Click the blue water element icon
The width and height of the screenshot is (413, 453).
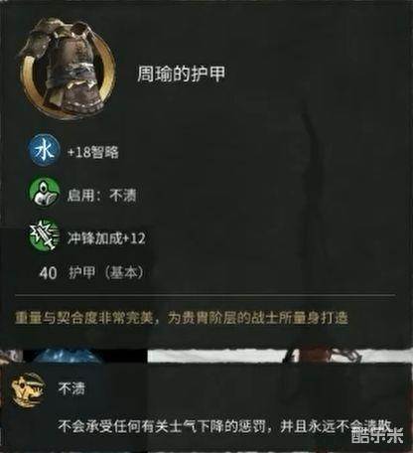pyautogui.click(x=45, y=152)
